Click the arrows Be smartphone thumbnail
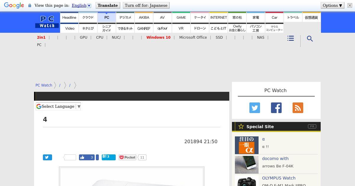Image resolution: width=355 pixels, height=186 pixels. [x=247, y=165]
